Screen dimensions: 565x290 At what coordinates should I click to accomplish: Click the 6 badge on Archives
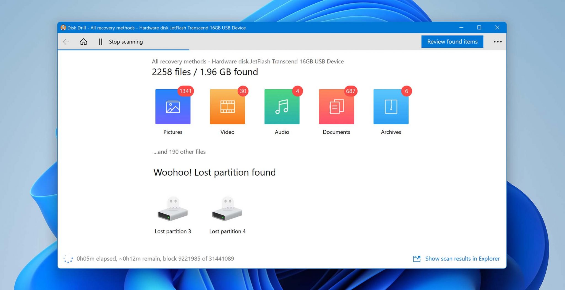tap(406, 91)
